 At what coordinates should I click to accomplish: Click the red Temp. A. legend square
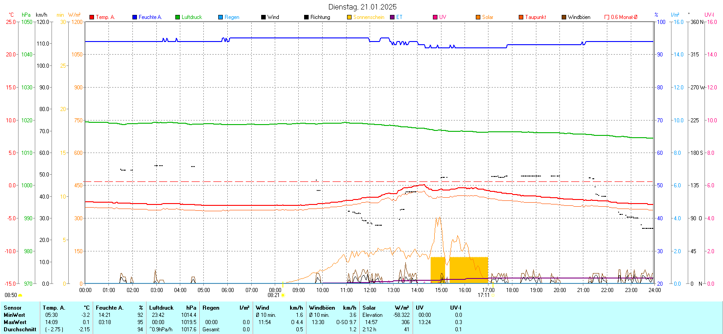tap(92, 17)
